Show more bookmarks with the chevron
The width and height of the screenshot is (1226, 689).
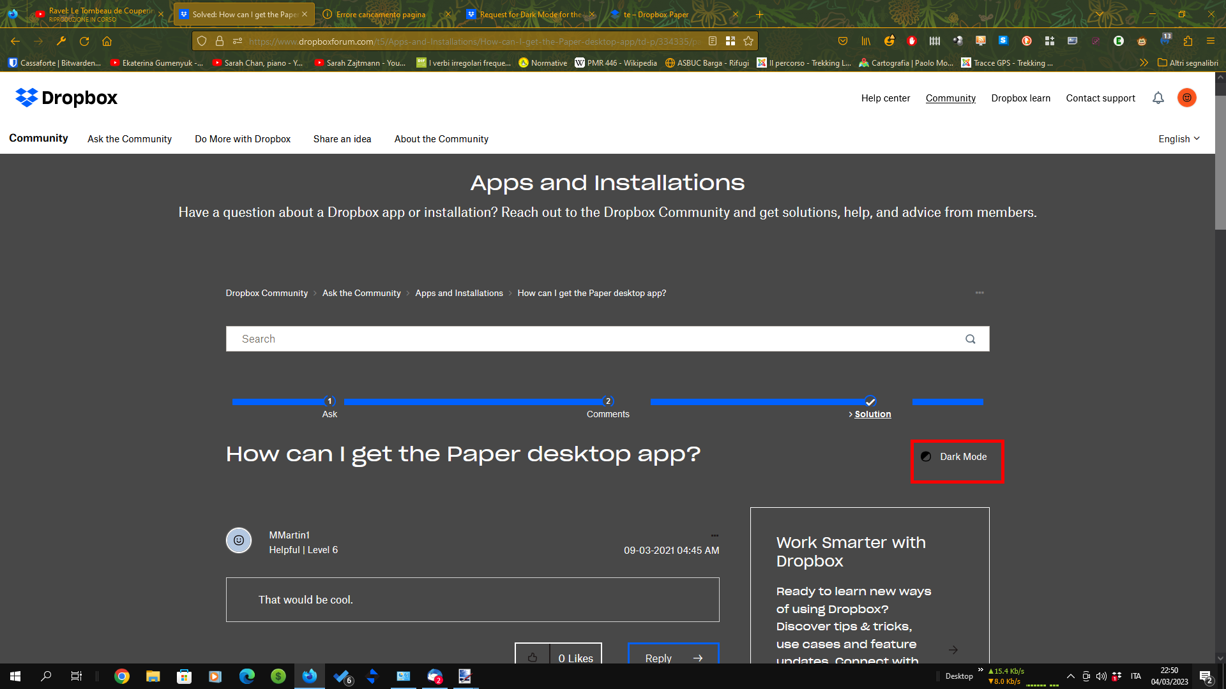(x=1144, y=63)
